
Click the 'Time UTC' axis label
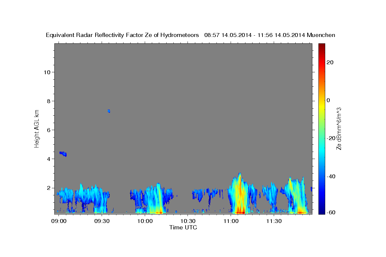click(183, 227)
